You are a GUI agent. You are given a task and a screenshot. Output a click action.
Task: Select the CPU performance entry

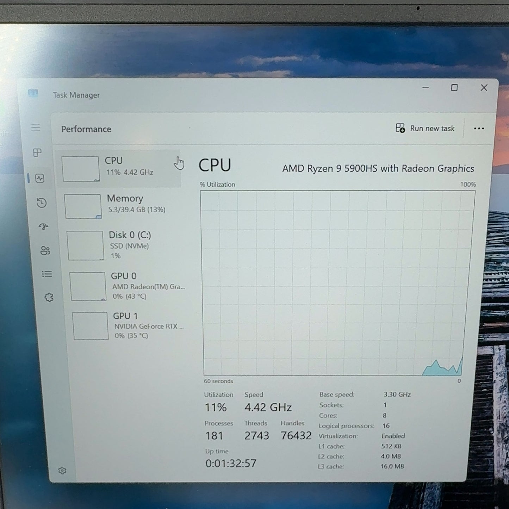[119, 168]
